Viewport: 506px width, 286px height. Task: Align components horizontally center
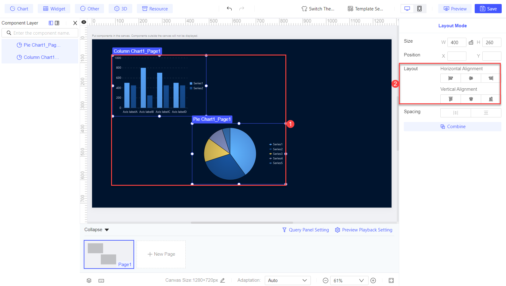coord(471,78)
